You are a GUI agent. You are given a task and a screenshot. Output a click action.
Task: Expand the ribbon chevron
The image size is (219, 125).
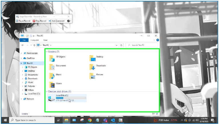tap(154, 40)
